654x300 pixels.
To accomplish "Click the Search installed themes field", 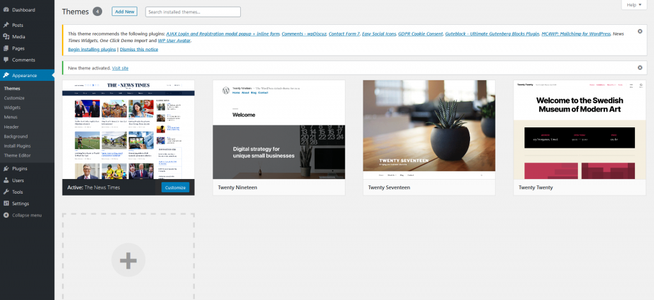I will click(x=193, y=12).
